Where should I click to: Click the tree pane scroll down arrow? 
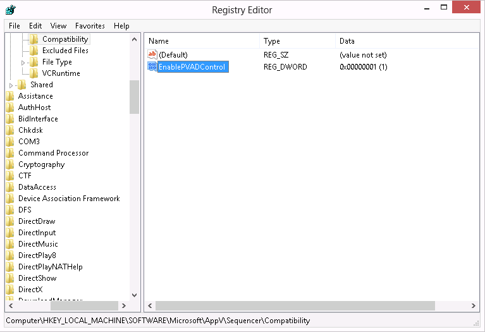pyautogui.click(x=134, y=295)
